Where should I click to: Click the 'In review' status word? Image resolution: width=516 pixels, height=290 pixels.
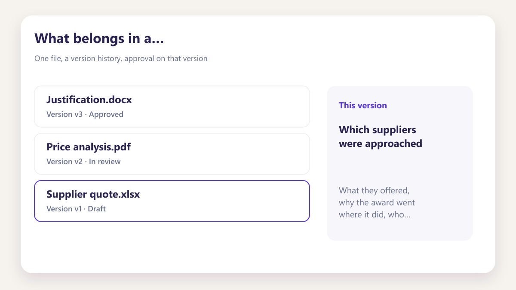pyautogui.click(x=105, y=162)
